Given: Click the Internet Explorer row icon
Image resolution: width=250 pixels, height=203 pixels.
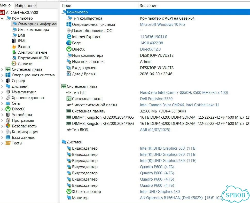Looking at the screenshot, I should 69,37.
